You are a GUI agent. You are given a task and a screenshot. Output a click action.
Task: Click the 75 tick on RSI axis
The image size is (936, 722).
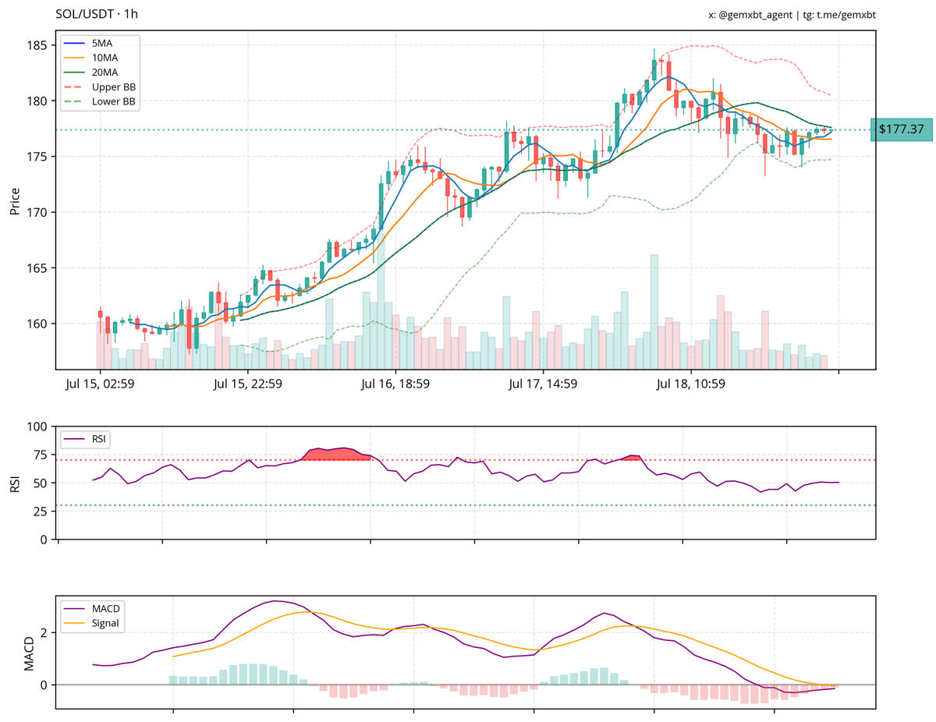coord(42,455)
